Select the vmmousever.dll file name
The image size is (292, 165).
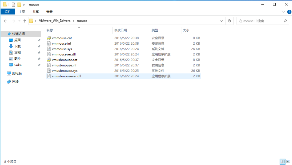pos(64,54)
